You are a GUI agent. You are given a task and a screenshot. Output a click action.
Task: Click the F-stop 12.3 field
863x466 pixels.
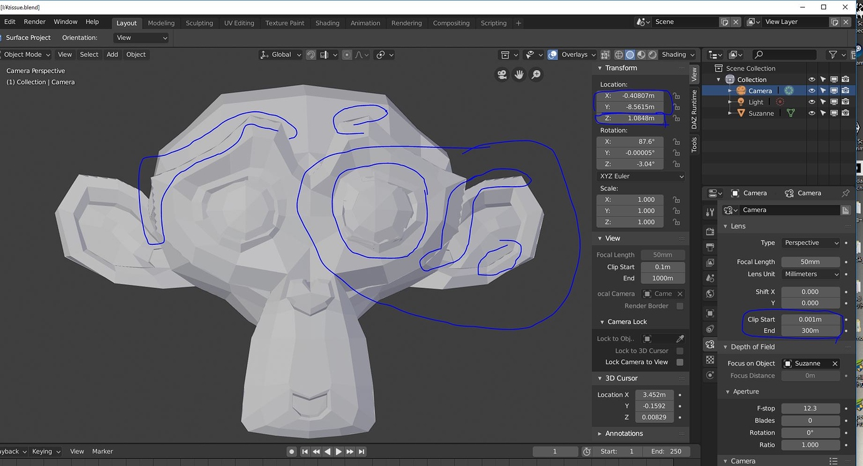coord(810,409)
